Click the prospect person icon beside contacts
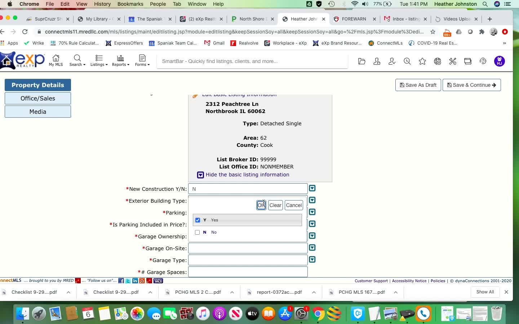This screenshot has width=519, height=324. point(392,61)
